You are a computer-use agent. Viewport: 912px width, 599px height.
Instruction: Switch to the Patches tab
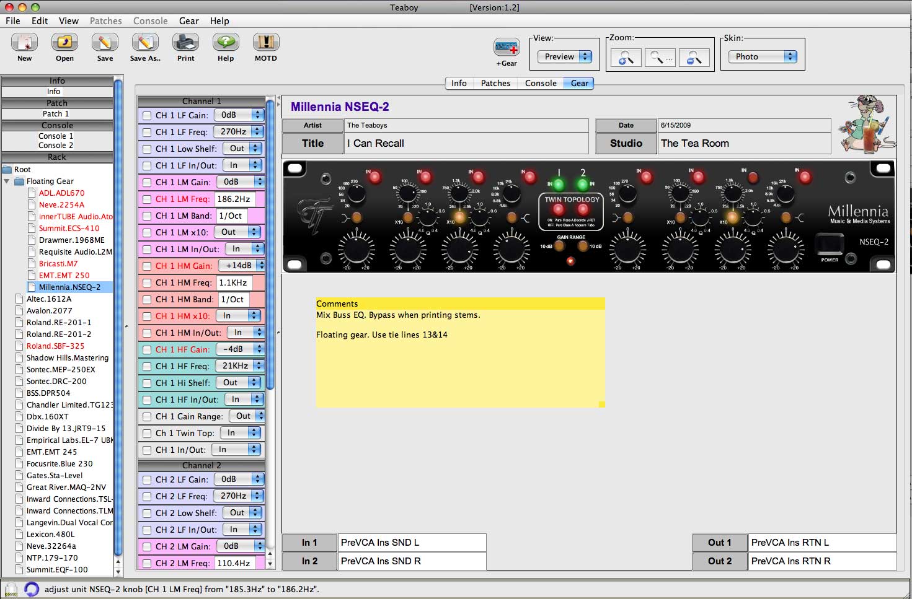495,83
